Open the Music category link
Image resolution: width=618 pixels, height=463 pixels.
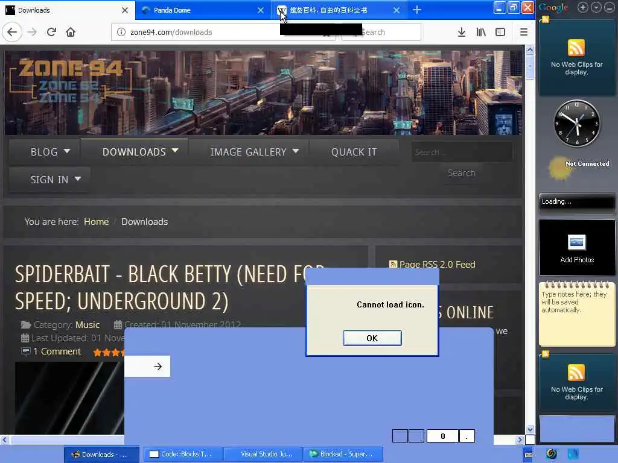[88, 325]
